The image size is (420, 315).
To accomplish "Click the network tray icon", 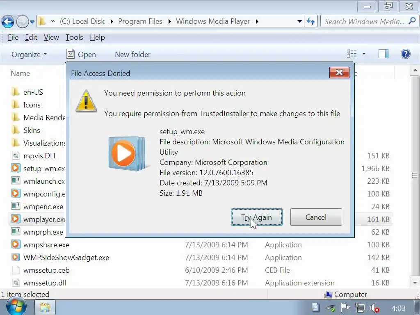I will [x=360, y=308].
